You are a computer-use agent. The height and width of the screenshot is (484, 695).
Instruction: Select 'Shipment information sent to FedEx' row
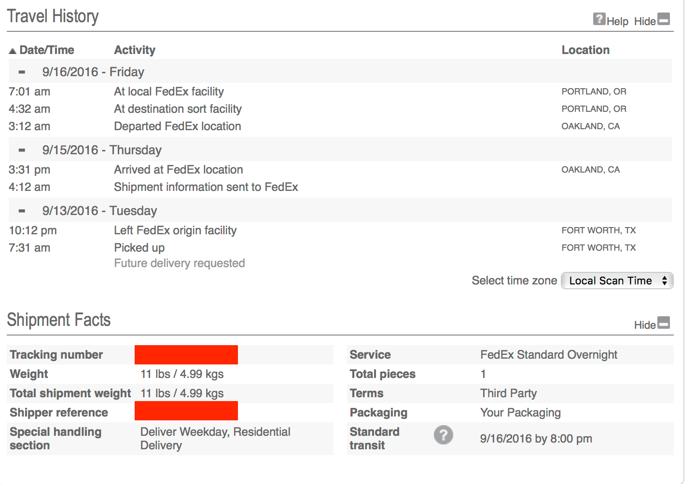pyautogui.click(x=206, y=187)
